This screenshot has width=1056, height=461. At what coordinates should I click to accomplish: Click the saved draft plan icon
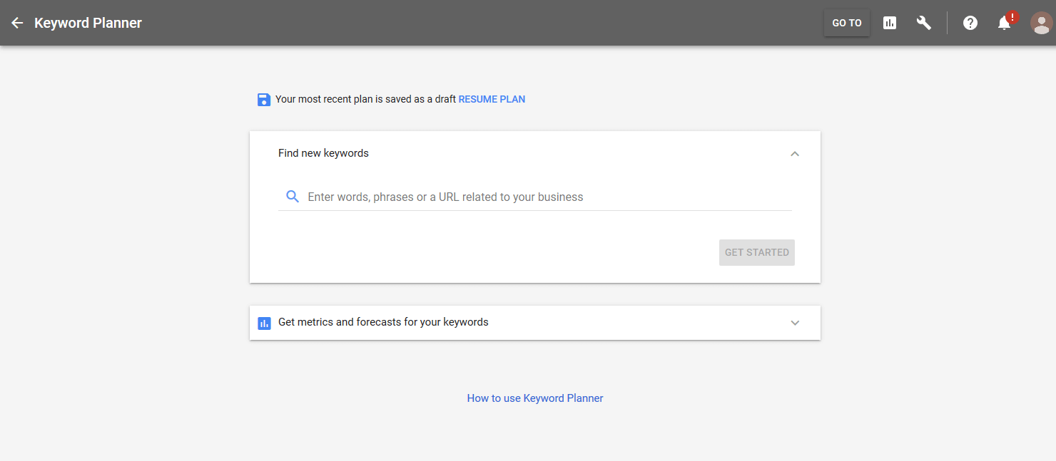[x=264, y=99]
